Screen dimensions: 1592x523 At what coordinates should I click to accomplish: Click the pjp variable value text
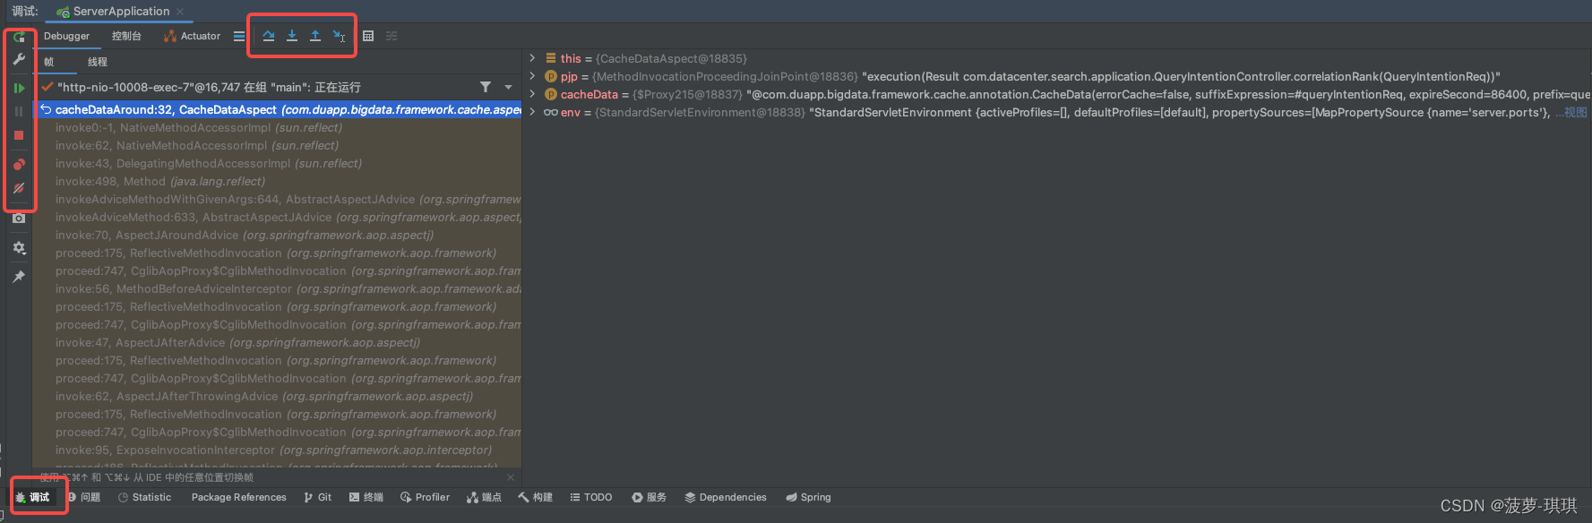pos(1181,76)
